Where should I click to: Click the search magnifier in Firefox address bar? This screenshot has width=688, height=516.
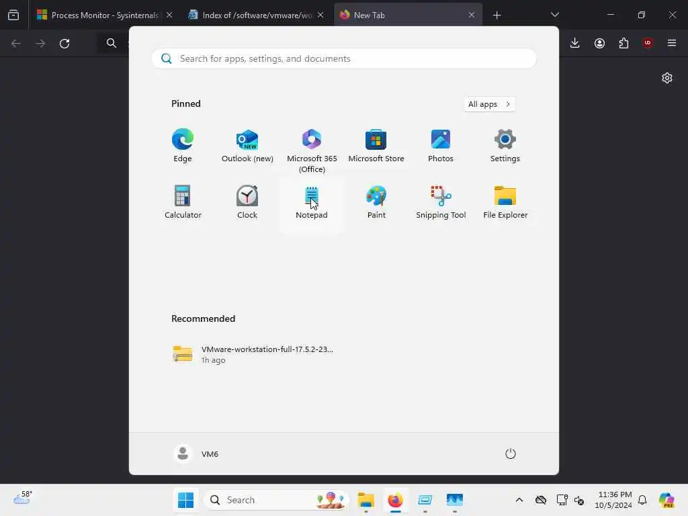(112, 43)
